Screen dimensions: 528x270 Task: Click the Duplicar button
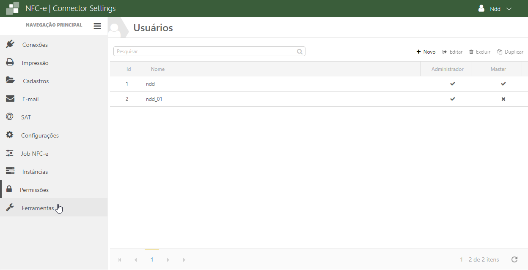click(x=510, y=52)
